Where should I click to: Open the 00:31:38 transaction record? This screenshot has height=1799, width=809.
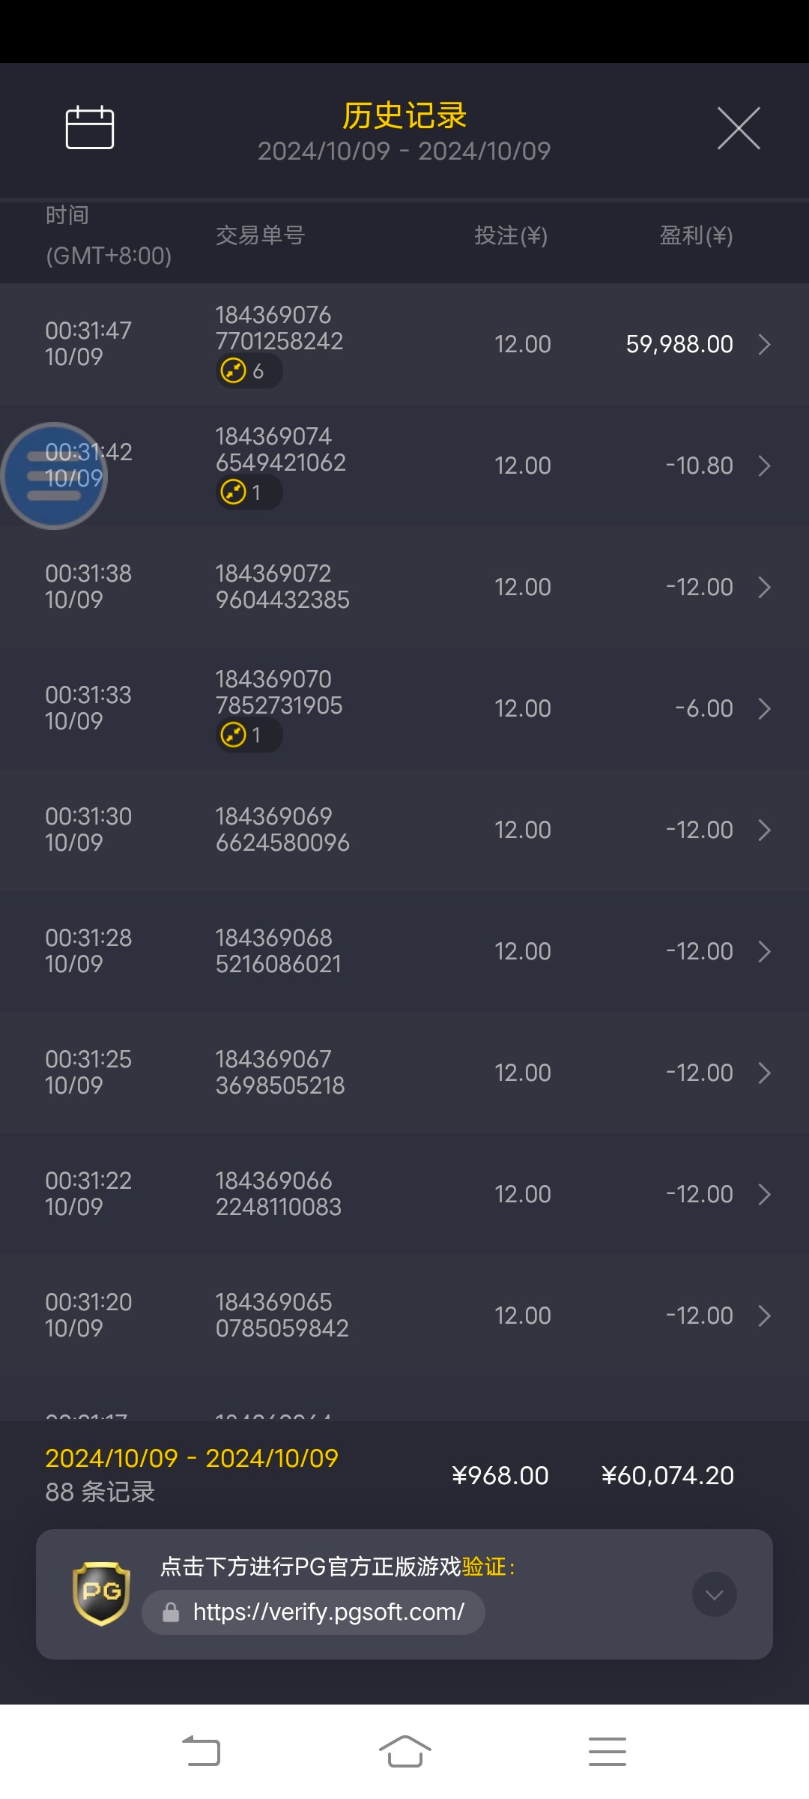404,587
